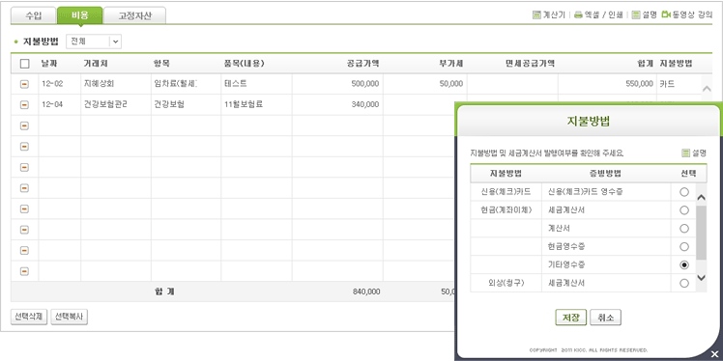This screenshot has height=361, width=723.
Task: Click minus icon on the 12-04 건강보험관리 row
Action: coord(24,105)
